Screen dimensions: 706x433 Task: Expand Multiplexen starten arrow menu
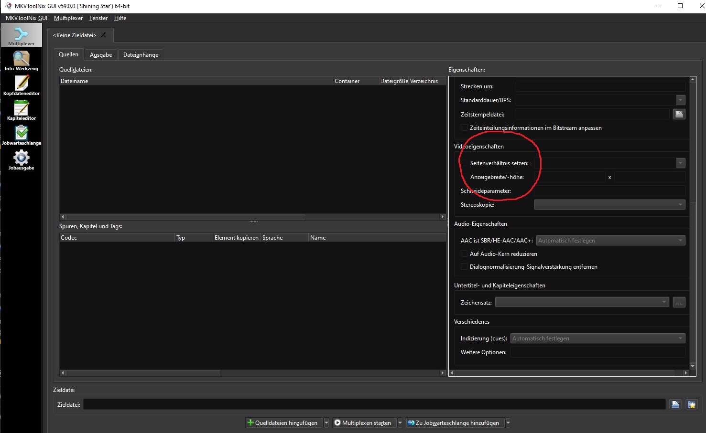[400, 423]
